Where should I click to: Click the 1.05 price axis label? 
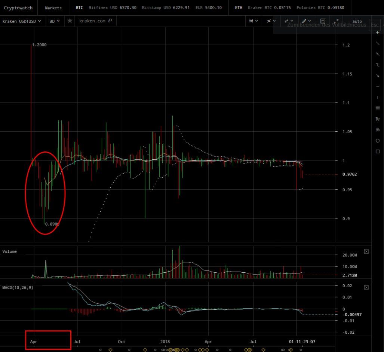point(347,132)
